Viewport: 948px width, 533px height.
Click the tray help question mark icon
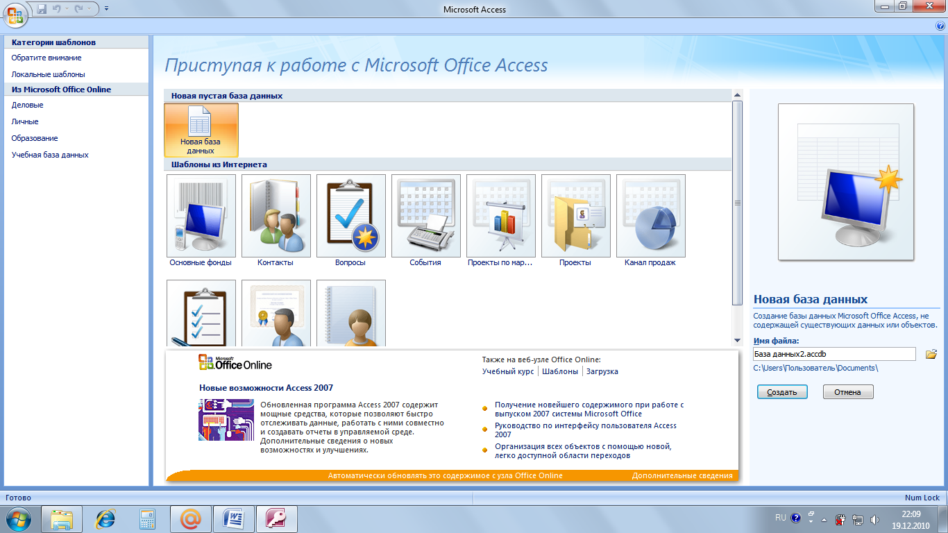[x=796, y=518]
